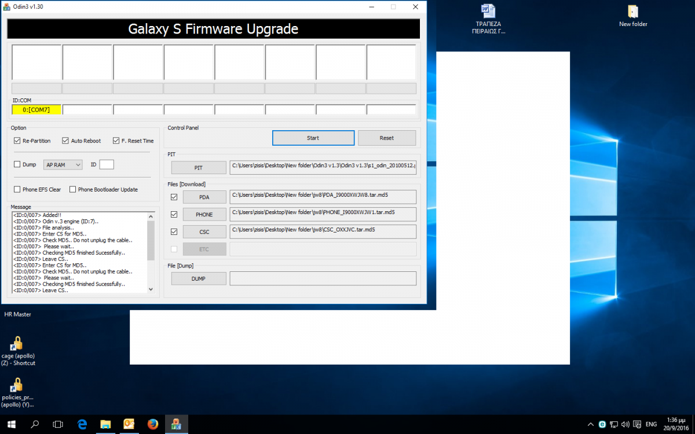Click the DUMP button
The image size is (695, 434).
[199, 278]
